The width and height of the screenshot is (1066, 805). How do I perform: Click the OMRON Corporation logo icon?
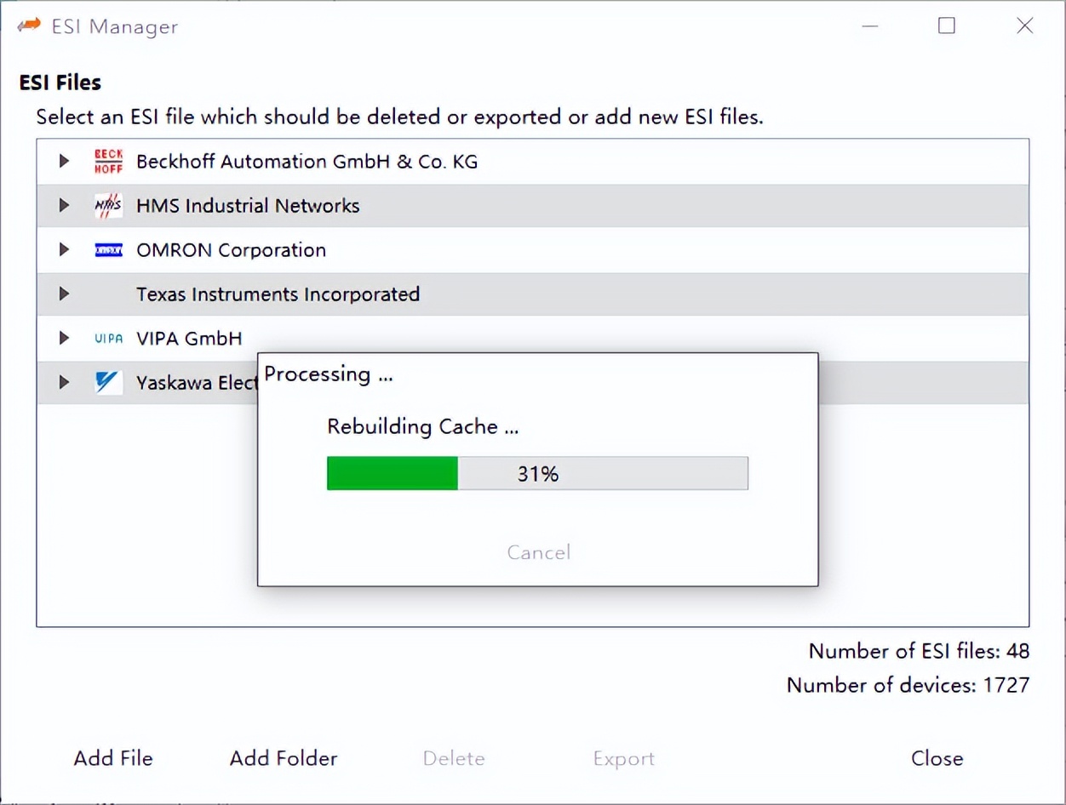(x=108, y=250)
